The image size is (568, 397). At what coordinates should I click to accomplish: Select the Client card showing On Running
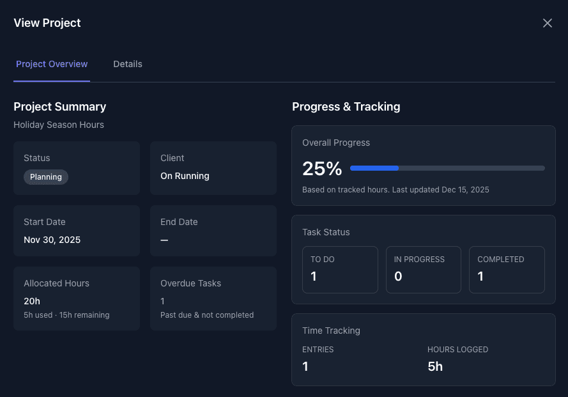(x=213, y=167)
